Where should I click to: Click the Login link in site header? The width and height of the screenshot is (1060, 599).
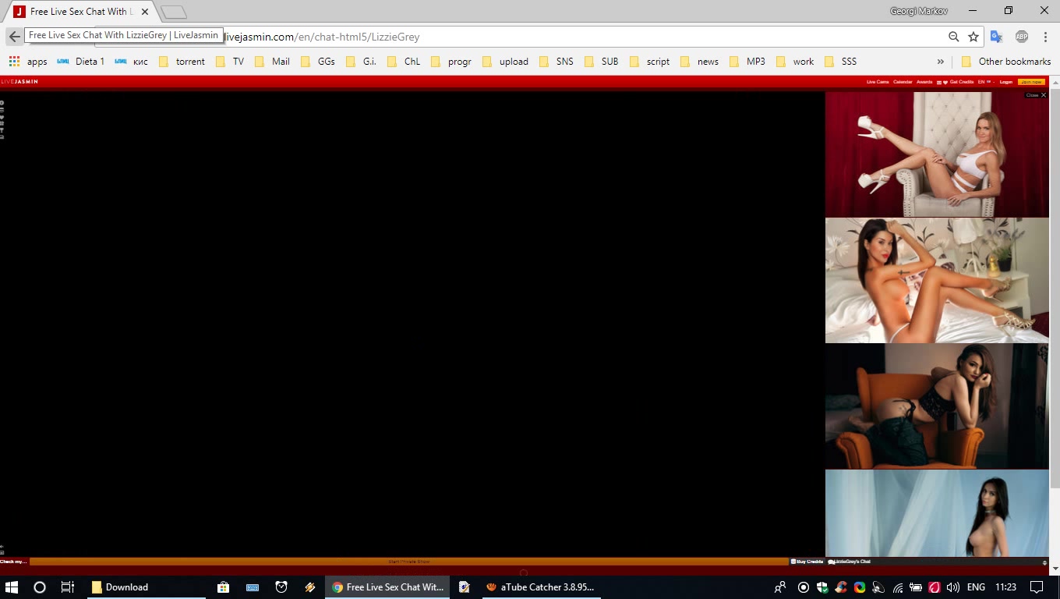[x=1006, y=82]
